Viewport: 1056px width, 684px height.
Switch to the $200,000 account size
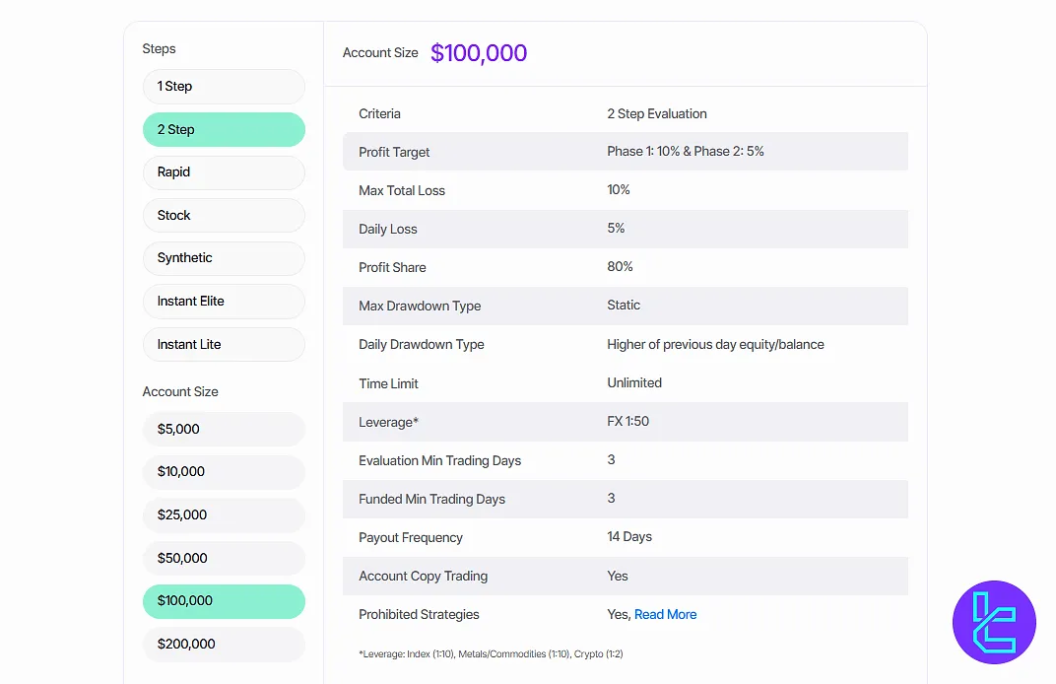pos(224,644)
